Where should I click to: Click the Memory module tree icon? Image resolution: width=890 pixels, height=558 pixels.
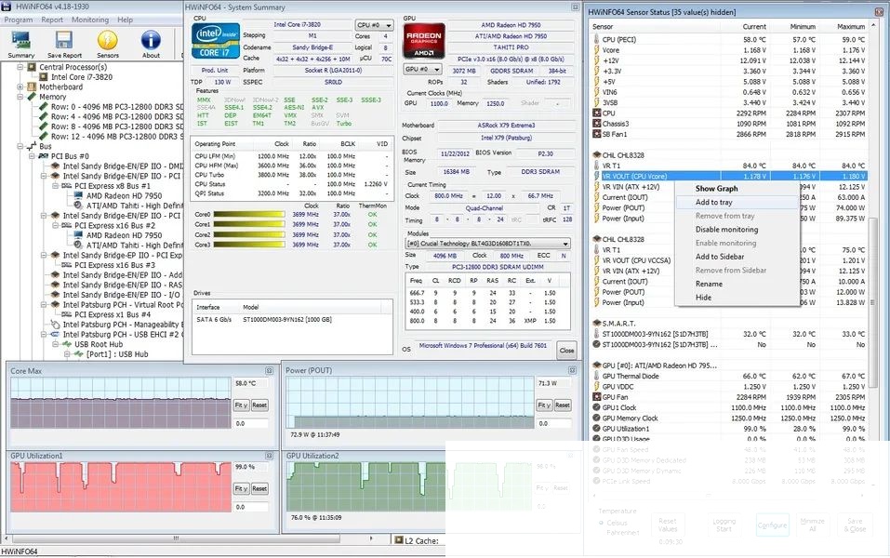33,97
